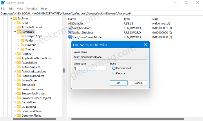Open the Help menu
Viewport: 203px width, 121px height.
point(44,9)
